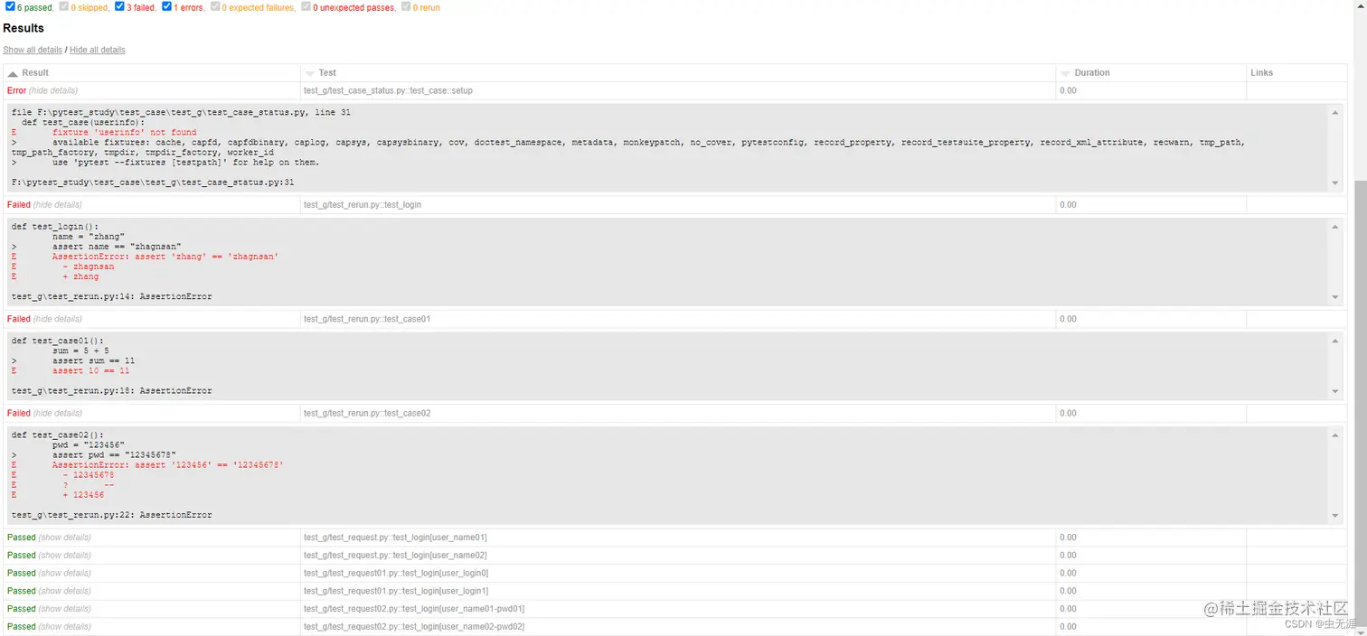Click log line 'assert 10 == 11'
Image resolution: width=1367 pixels, height=636 pixels.
pos(90,370)
